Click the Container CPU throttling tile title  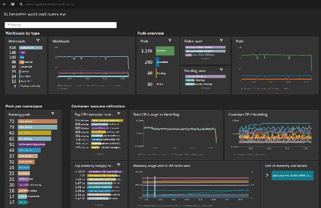(248, 114)
